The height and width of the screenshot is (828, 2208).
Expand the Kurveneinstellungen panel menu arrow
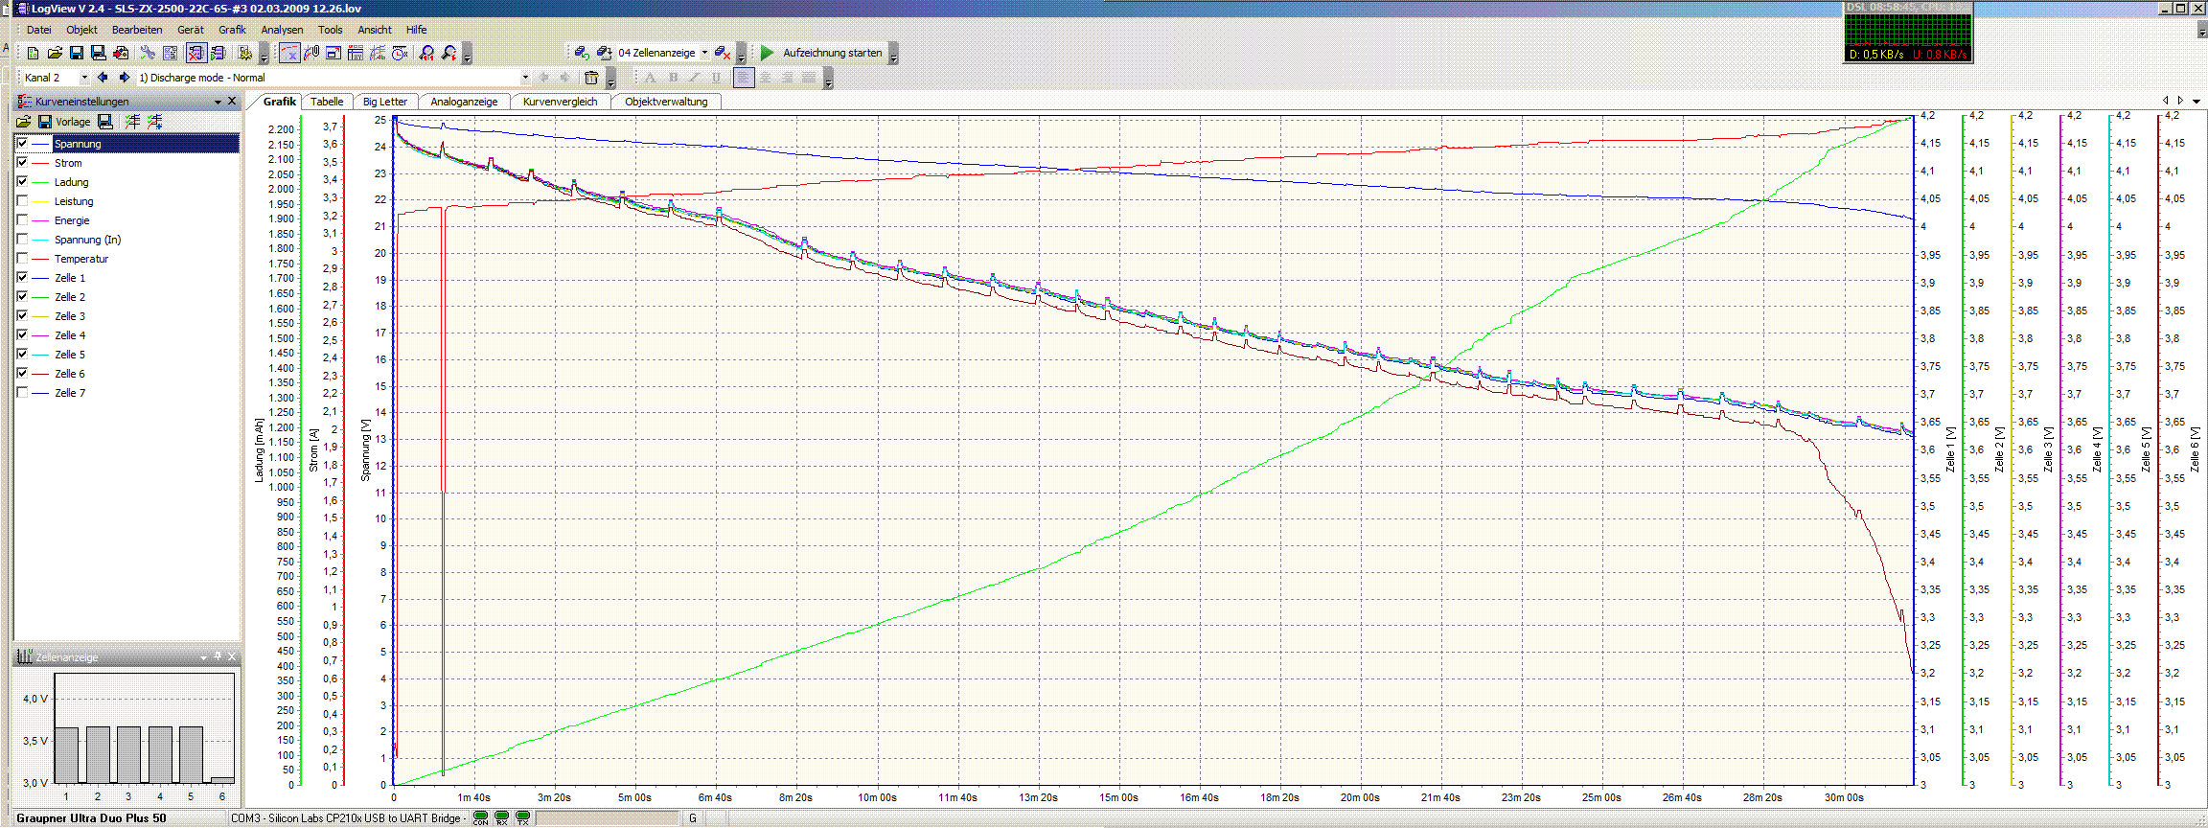click(x=218, y=102)
